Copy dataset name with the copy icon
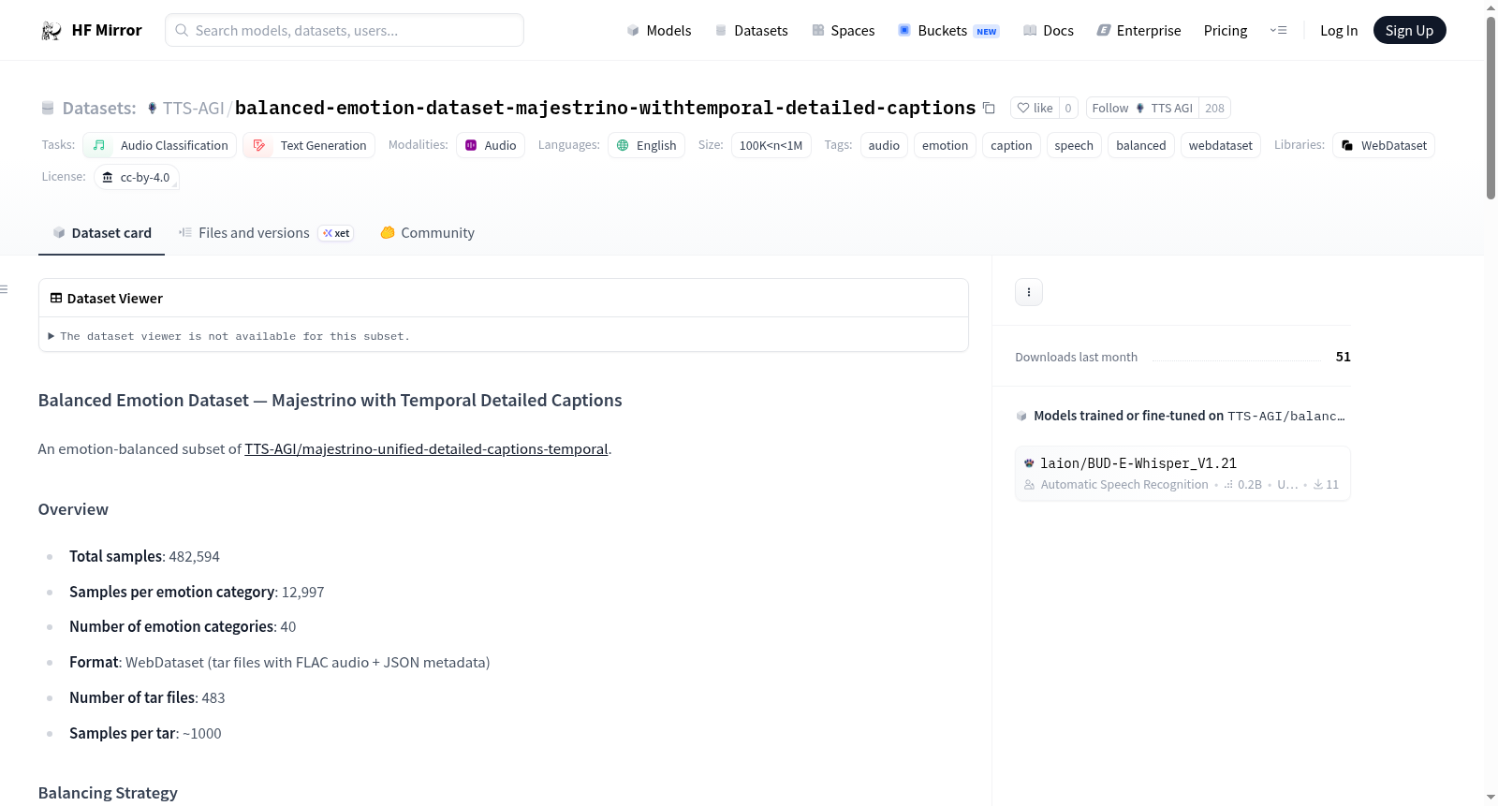The height and width of the screenshot is (806, 1498). coord(989,108)
